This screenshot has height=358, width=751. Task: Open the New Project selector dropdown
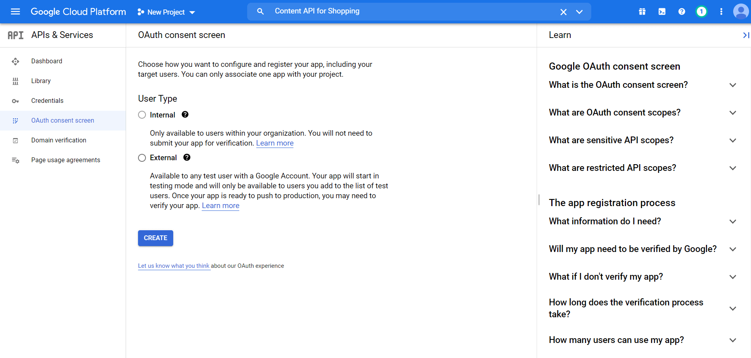pyautogui.click(x=166, y=12)
